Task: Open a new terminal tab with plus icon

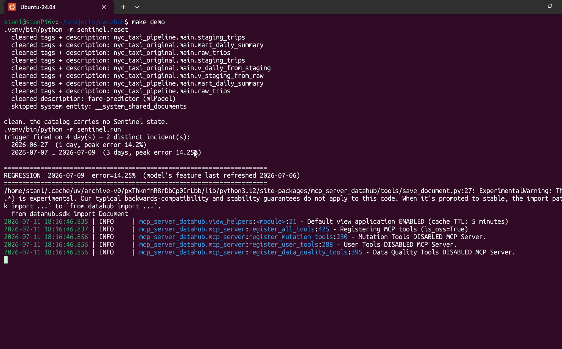Action: (123, 7)
